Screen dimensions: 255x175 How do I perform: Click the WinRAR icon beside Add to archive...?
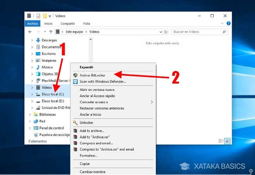click(75, 131)
